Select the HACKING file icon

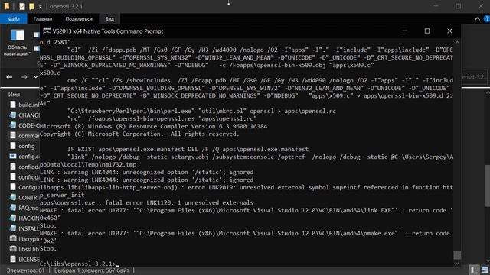[13, 218]
